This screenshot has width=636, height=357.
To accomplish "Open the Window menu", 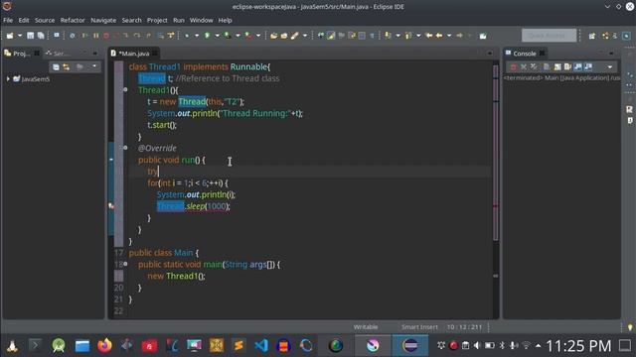I will point(201,20).
